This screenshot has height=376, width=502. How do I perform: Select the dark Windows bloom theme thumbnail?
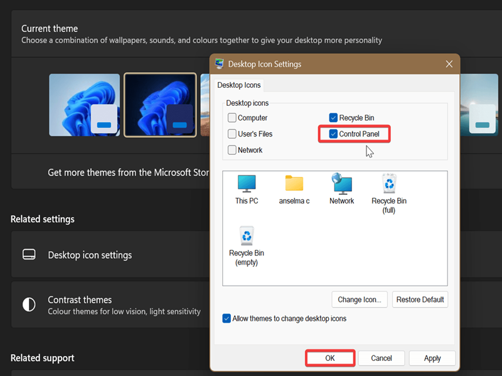pyautogui.click(x=160, y=105)
